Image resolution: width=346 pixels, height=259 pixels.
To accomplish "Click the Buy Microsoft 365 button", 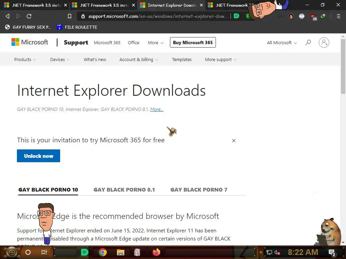I will 193,42.
